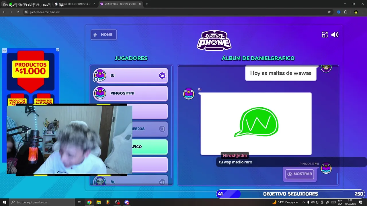Click PINGOSITINI's avatar in the player list
The width and height of the screenshot is (367, 206).
pyautogui.click(x=100, y=93)
